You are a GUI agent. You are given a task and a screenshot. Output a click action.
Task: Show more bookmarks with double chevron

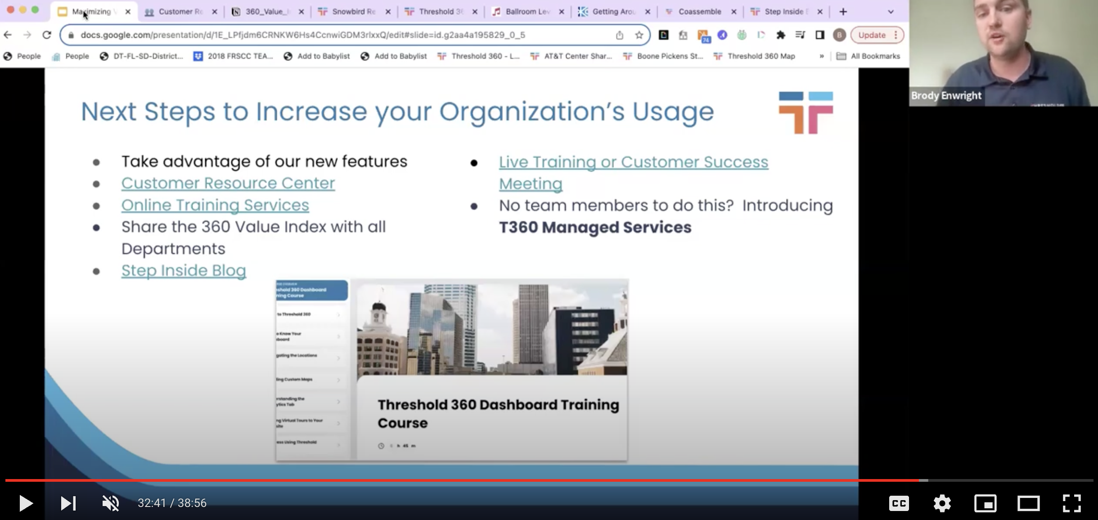pos(822,56)
